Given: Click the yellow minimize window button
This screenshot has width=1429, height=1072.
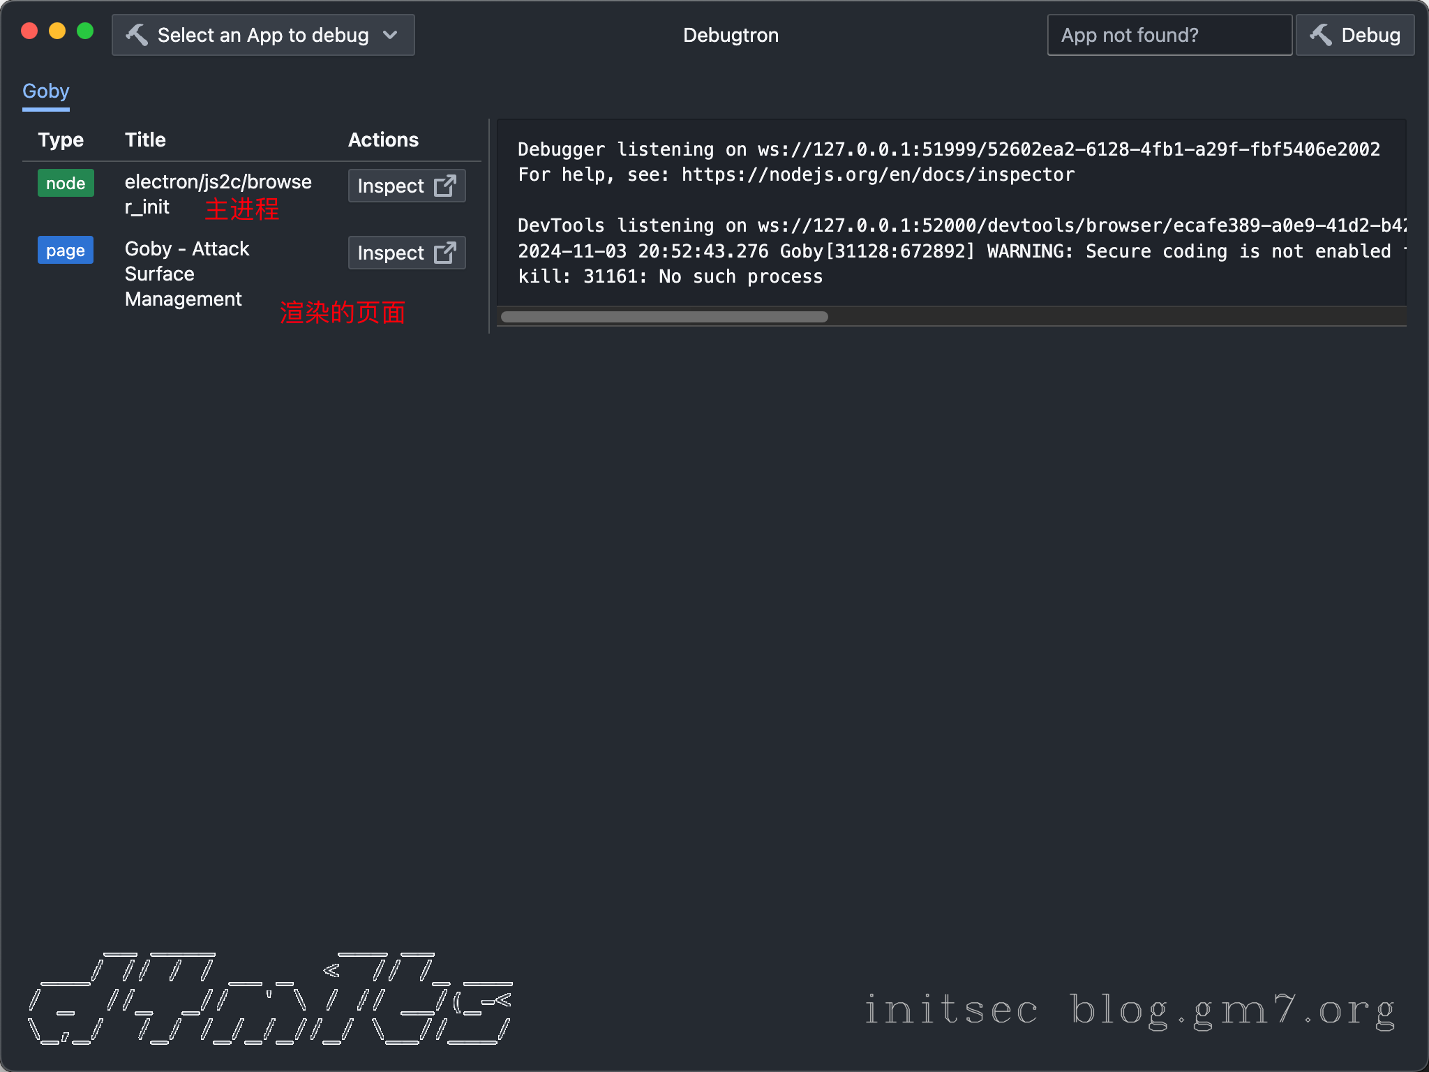Looking at the screenshot, I should pyautogui.click(x=57, y=31).
